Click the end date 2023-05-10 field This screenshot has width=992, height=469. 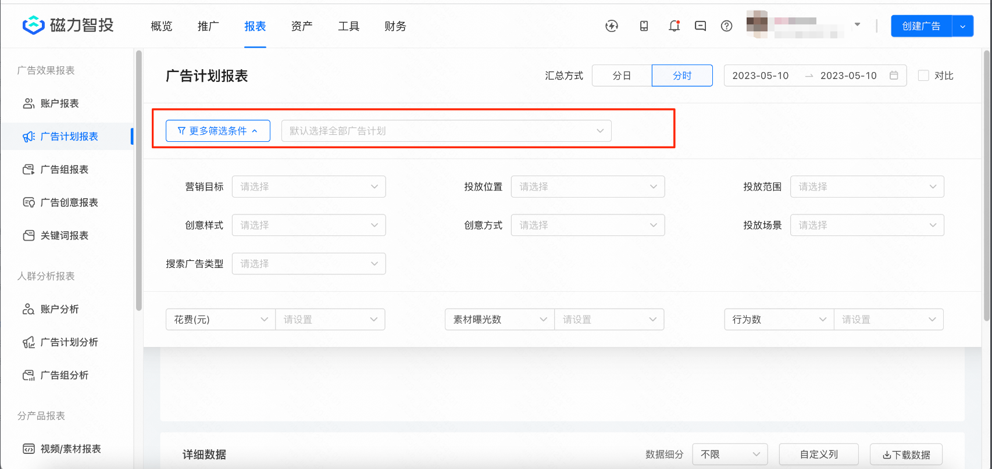coord(848,76)
